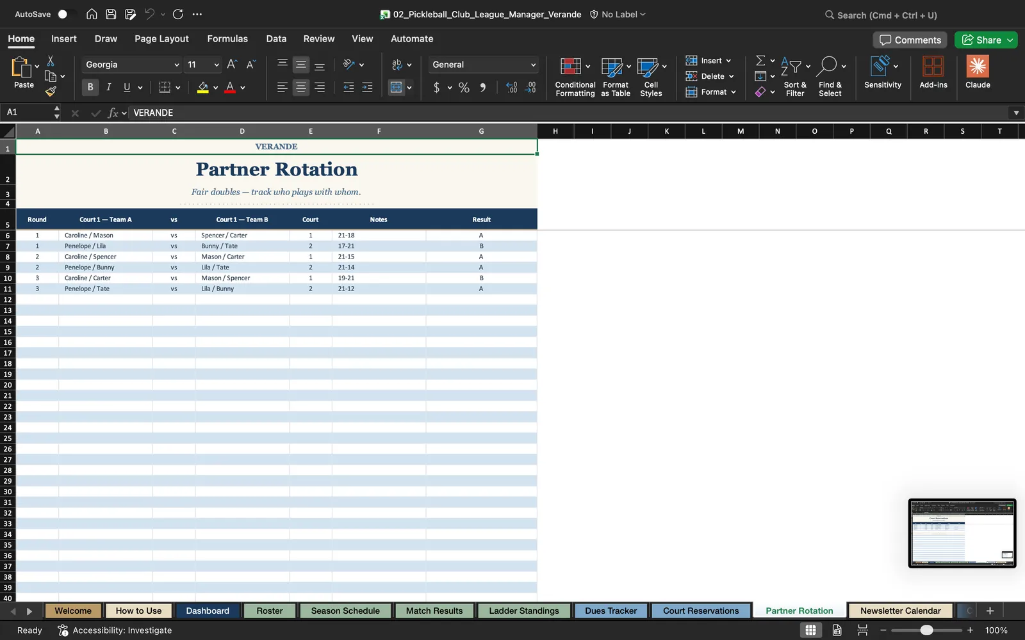Toggle the AutoSave switch
The height and width of the screenshot is (640, 1025).
[66, 14]
